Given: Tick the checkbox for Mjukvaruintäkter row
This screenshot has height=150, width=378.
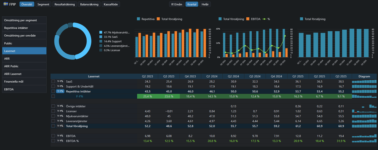Looking at the screenshot, I should [53, 116].
